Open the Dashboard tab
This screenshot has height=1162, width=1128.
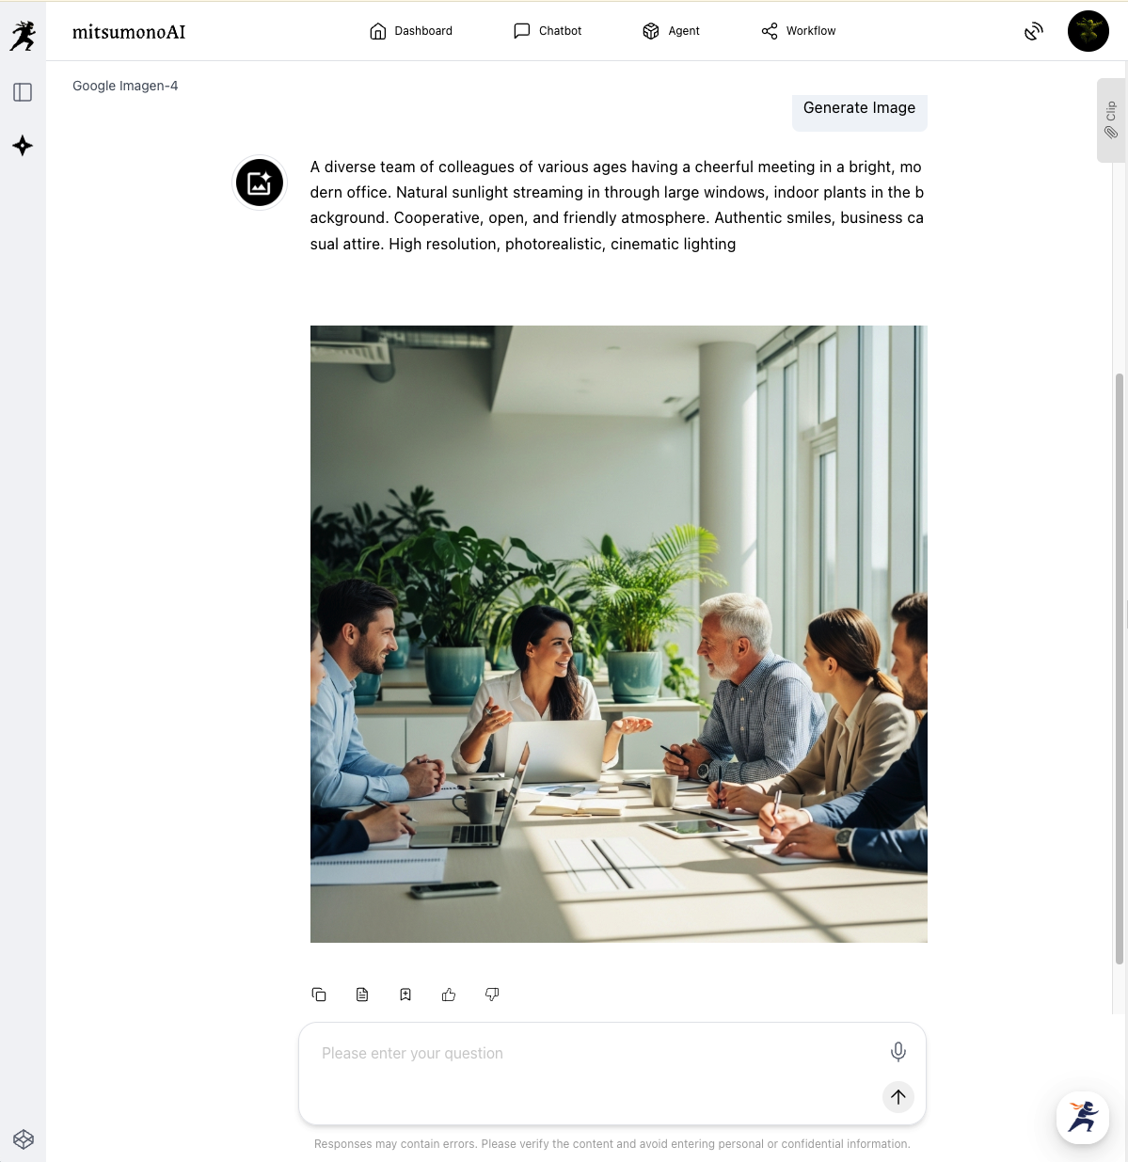click(x=410, y=31)
